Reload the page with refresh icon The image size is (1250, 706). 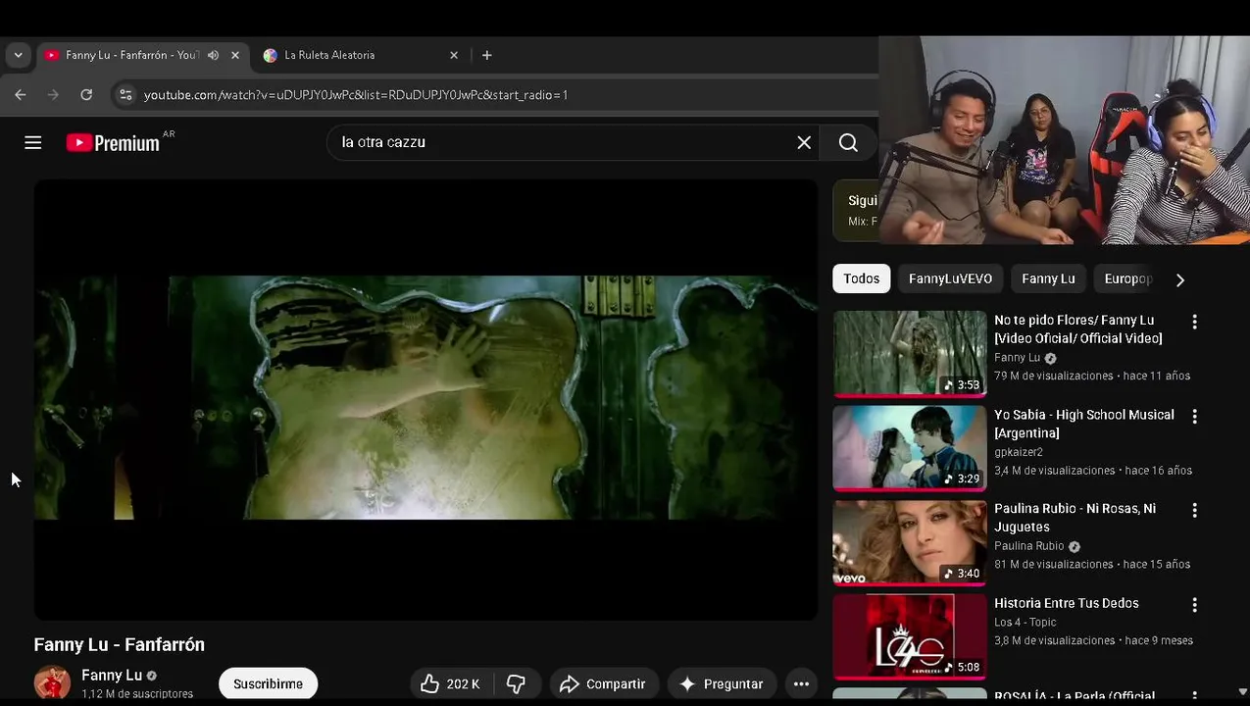pos(86,95)
